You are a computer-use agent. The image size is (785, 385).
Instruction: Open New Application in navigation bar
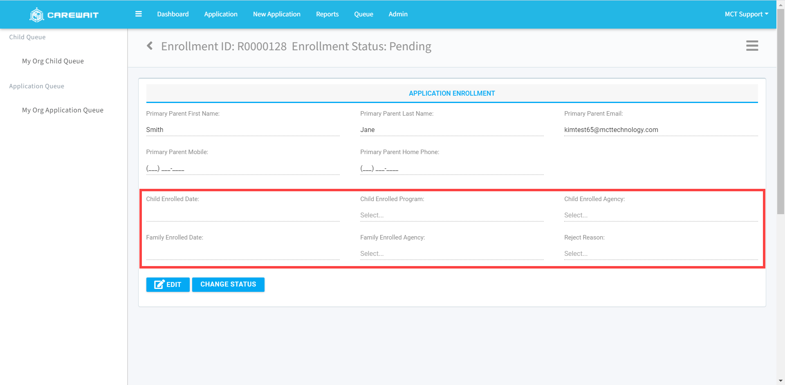point(276,14)
